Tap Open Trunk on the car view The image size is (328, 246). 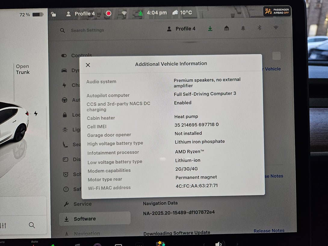[23, 69]
